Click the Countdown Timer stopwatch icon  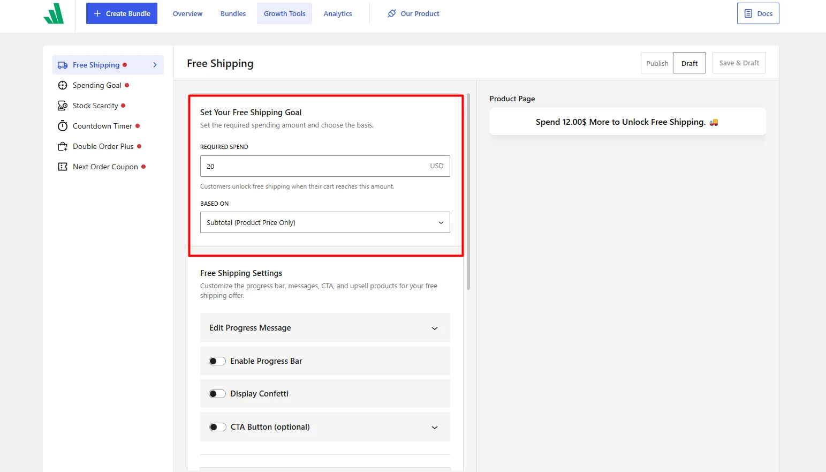[x=63, y=126]
